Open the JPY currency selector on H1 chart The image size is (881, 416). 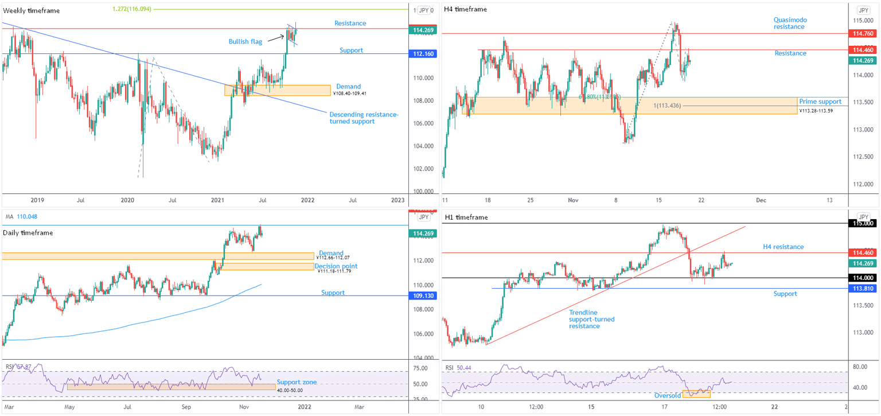pyautogui.click(x=863, y=218)
